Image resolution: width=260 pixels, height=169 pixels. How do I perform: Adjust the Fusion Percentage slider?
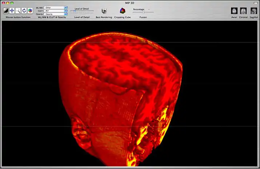(x=143, y=12)
